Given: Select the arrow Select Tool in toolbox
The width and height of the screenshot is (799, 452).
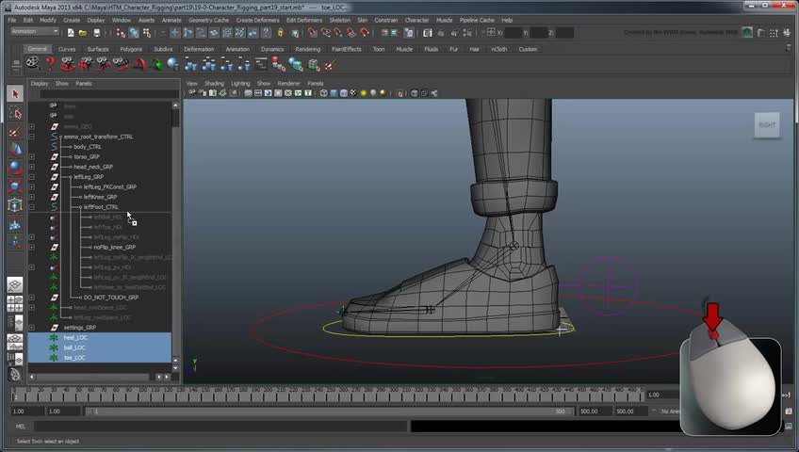Looking at the screenshot, I should pos(15,94).
